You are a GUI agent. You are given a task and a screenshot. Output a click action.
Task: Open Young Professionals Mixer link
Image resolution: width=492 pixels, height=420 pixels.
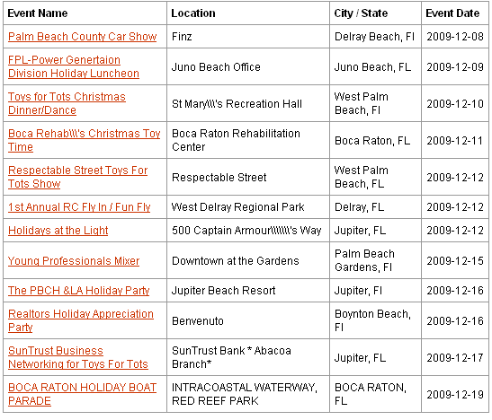pyautogui.click(x=74, y=261)
